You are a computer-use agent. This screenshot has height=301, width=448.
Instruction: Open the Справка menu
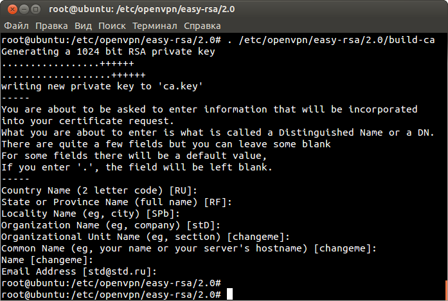[x=202, y=26]
